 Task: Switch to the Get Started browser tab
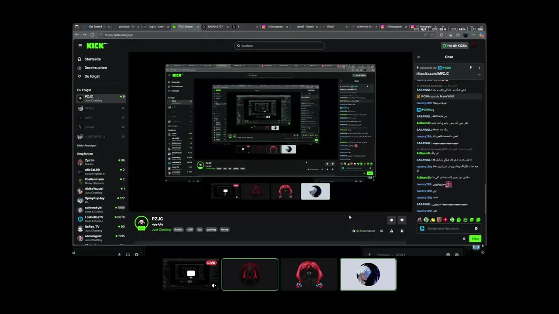tap(96, 27)
